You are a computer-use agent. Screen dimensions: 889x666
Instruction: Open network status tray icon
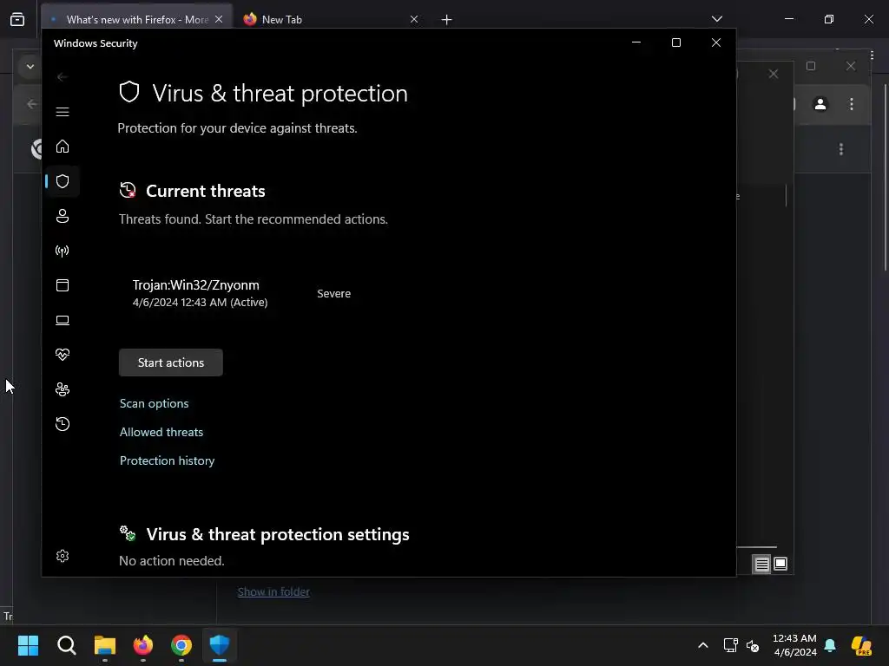click(731, 645)
